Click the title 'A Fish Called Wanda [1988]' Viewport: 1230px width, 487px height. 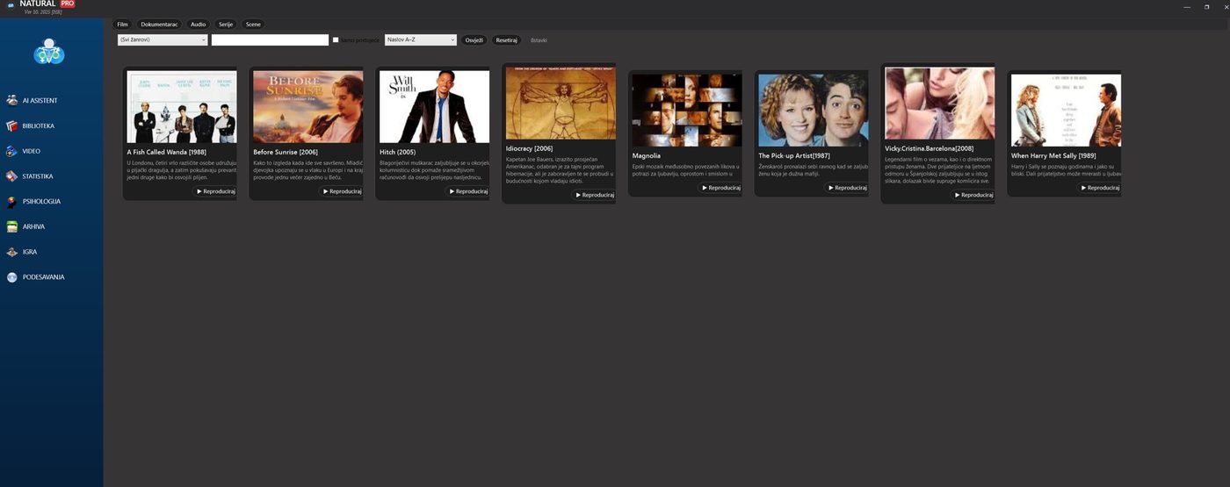(x=167, y=152)
